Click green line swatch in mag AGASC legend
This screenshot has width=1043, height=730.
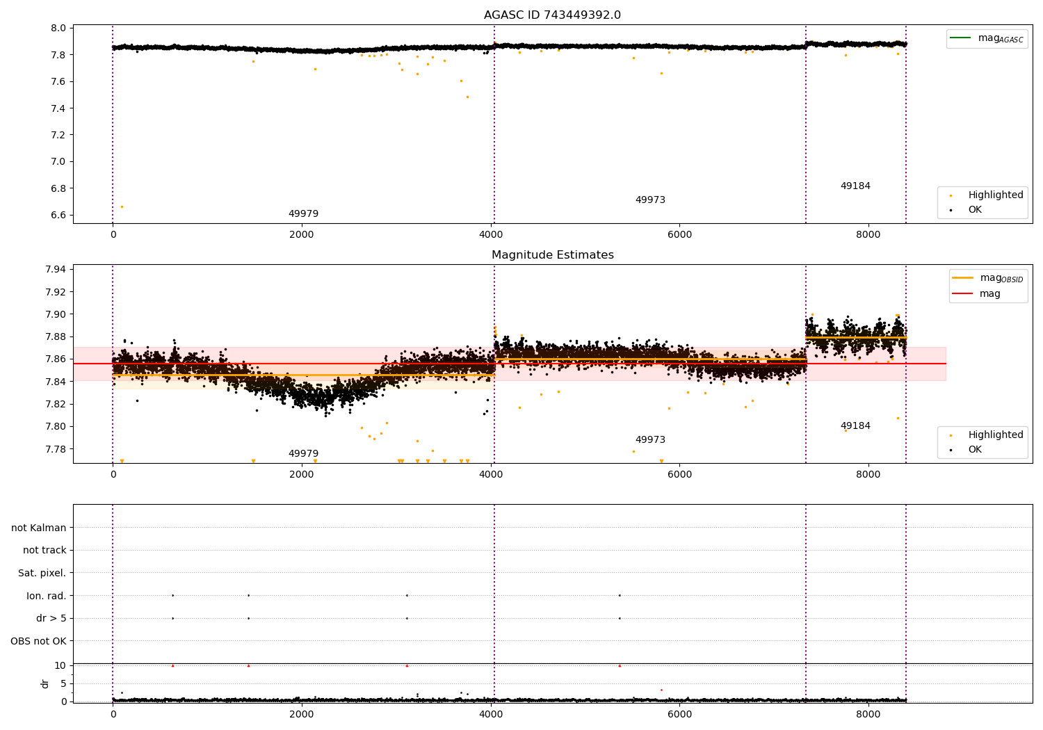[960, 38]
